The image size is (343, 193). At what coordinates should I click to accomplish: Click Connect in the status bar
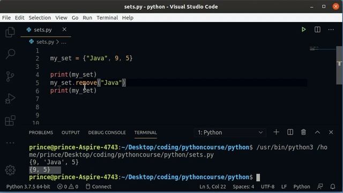pos(99,187)
